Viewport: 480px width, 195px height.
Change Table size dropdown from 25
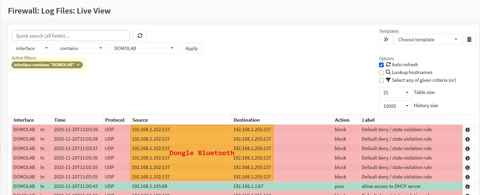pos(396,93)
